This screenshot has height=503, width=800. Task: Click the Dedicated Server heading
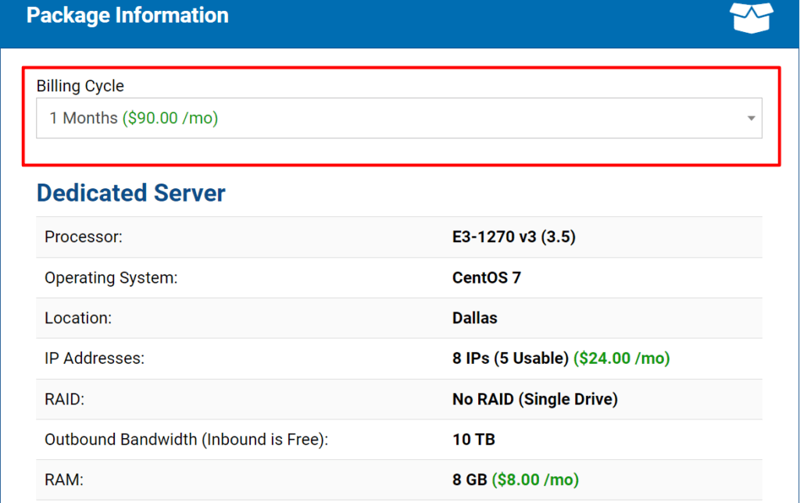coord(131,193)
